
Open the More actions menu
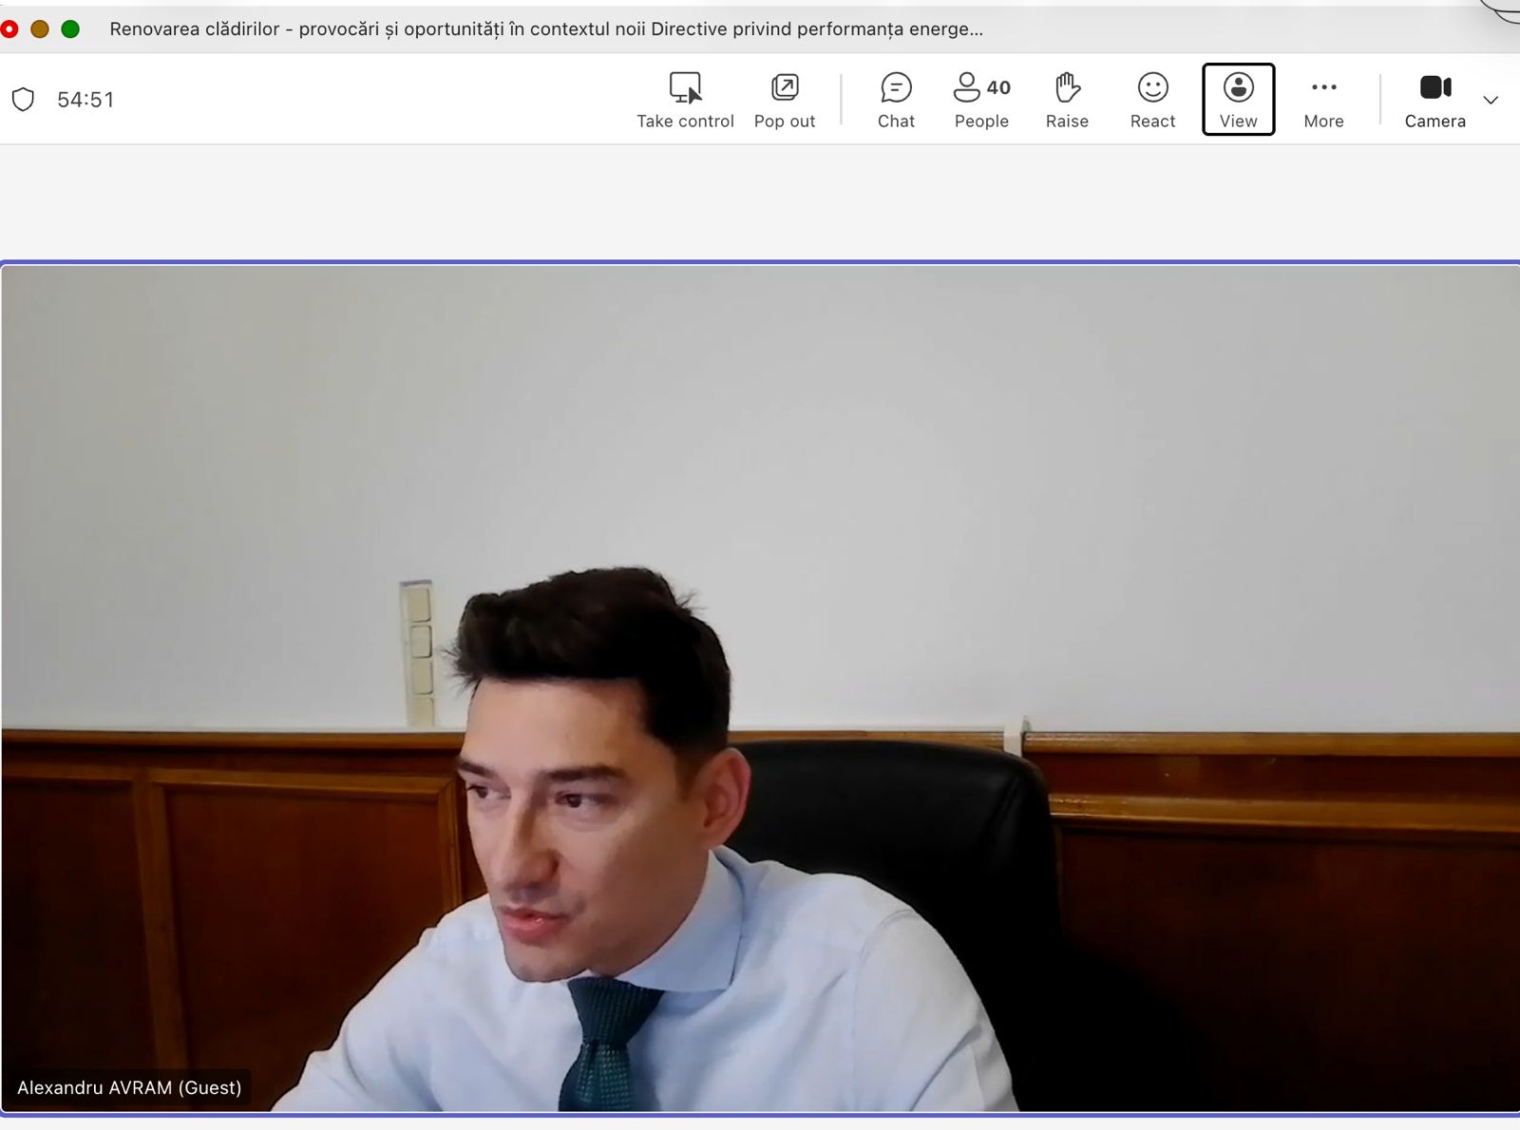pos(1323,99)
